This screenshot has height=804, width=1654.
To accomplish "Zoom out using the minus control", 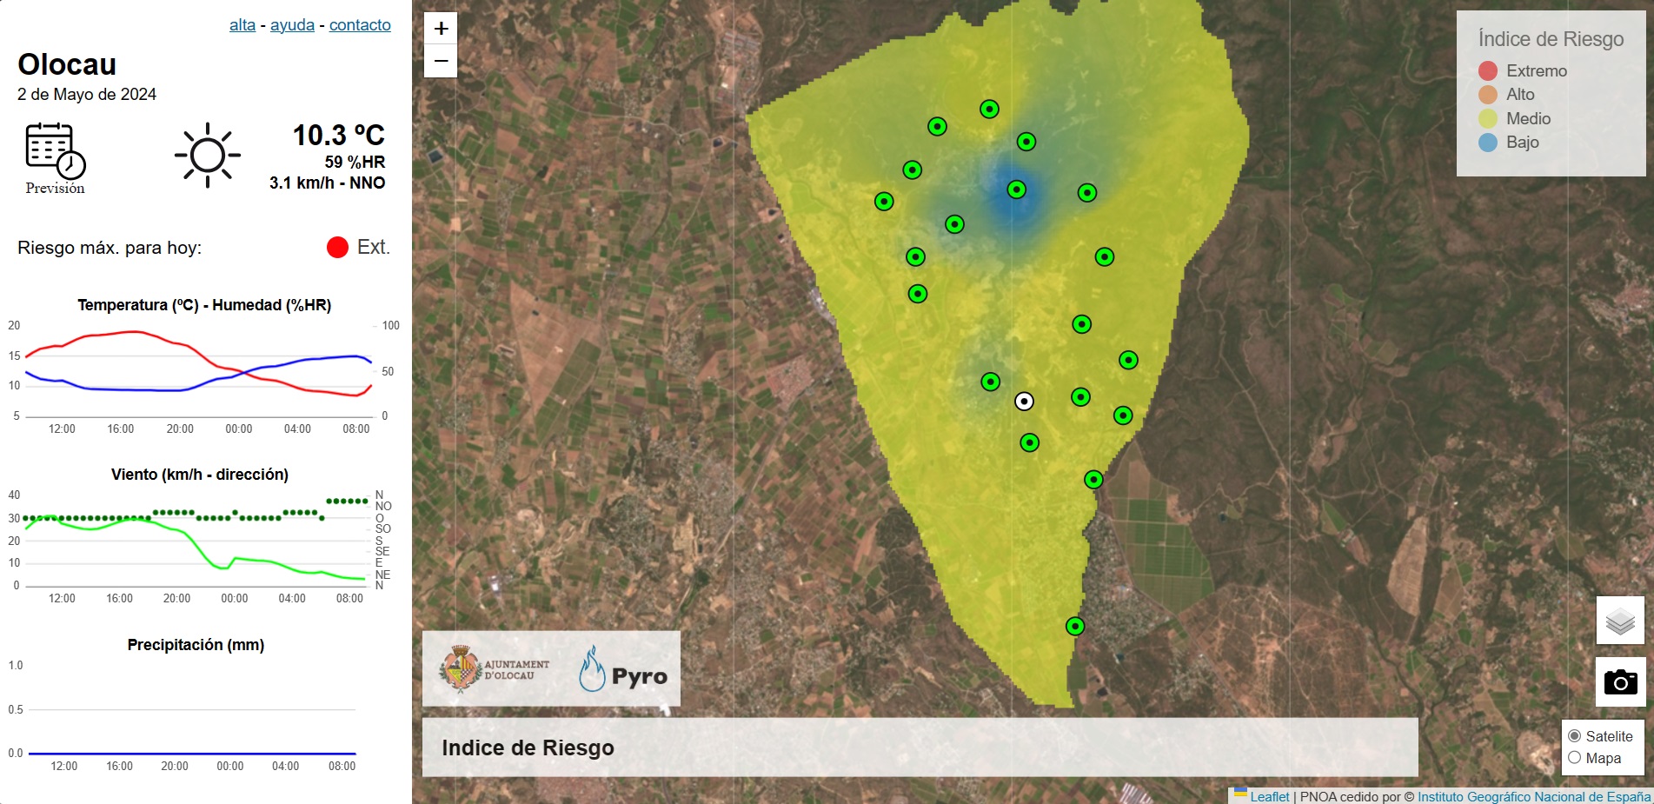I will click(x=441, y=60).
